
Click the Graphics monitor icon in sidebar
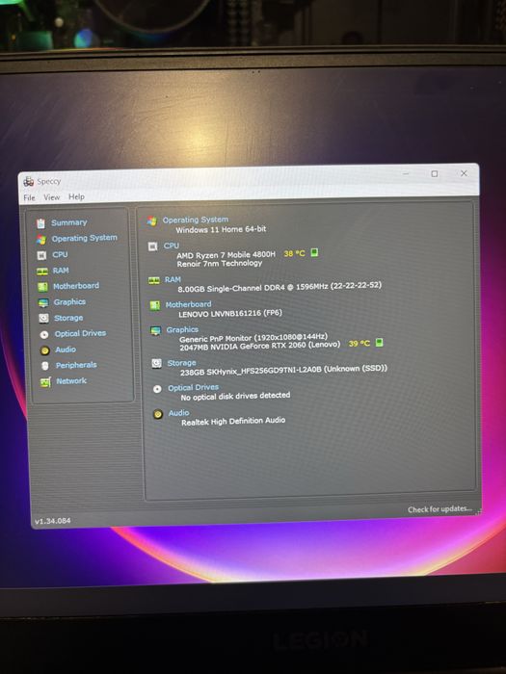tap(43, 302)
